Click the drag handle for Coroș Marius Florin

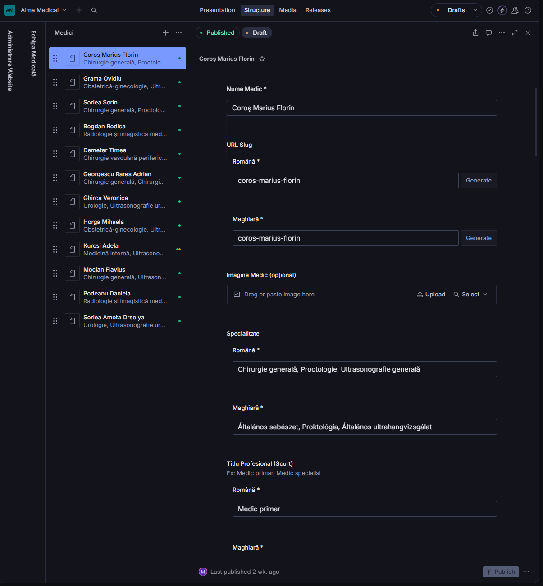pyautogui.click(x=55, y=58)
